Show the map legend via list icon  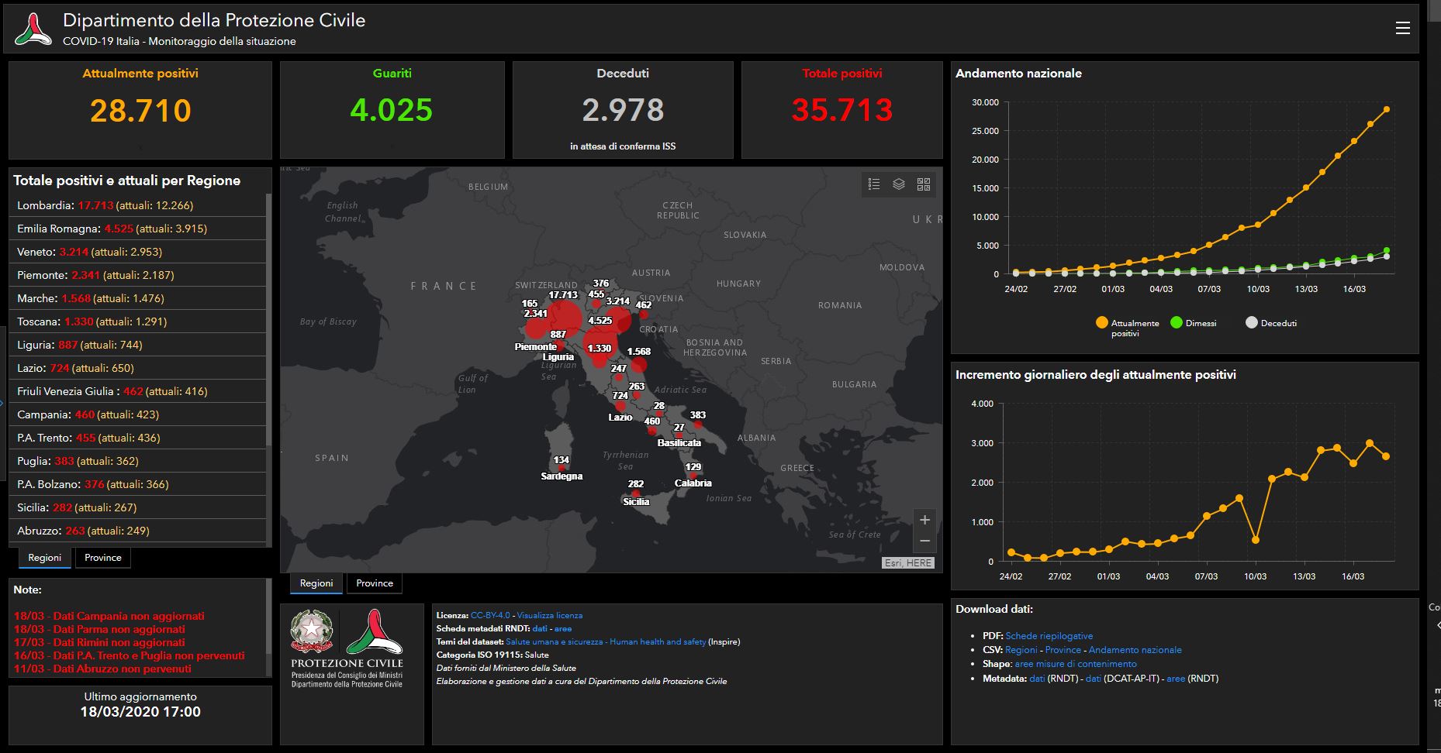[x=874, y=184]
